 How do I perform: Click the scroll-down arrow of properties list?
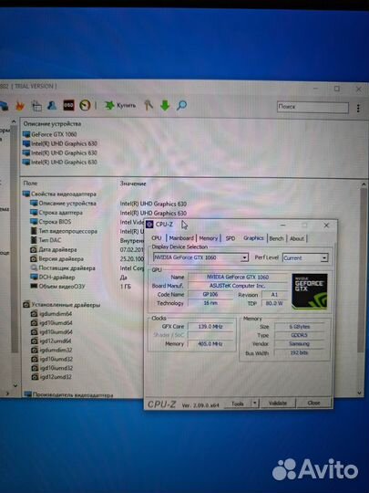tap(360, 393)
